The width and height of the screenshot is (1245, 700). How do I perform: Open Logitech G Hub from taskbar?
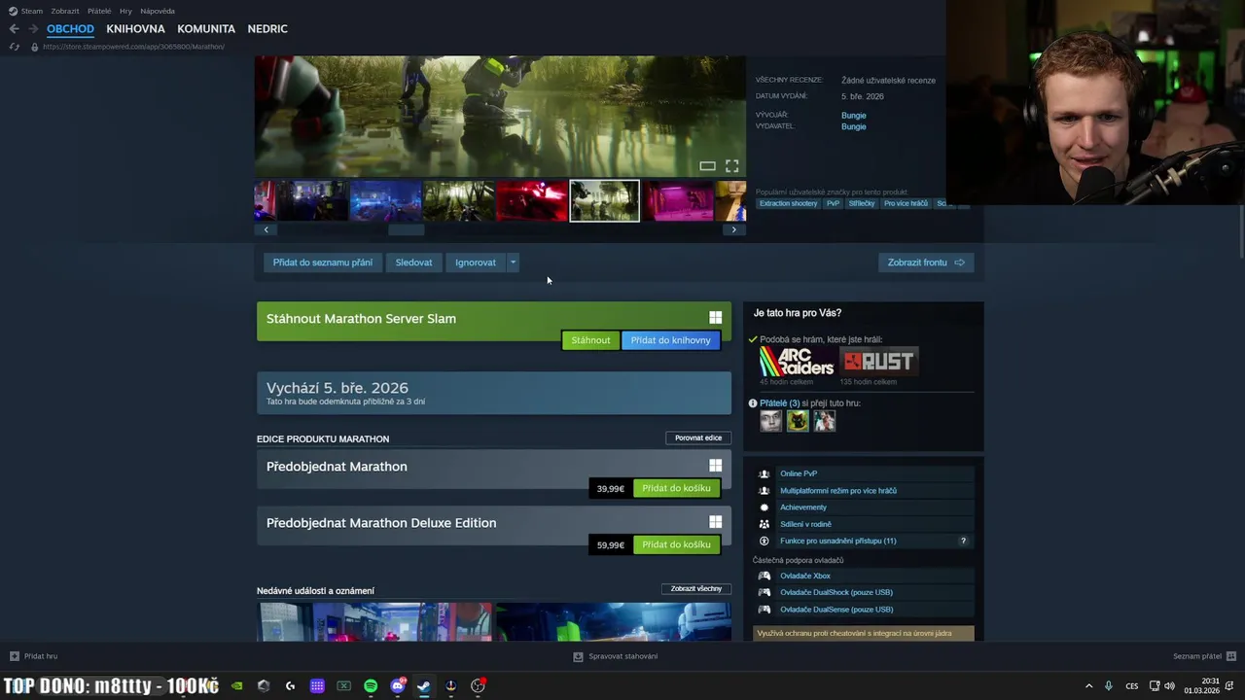coord(290,686)
